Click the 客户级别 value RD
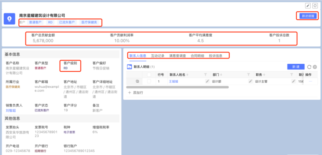The image size is (322, 155). tap(65, 68)
